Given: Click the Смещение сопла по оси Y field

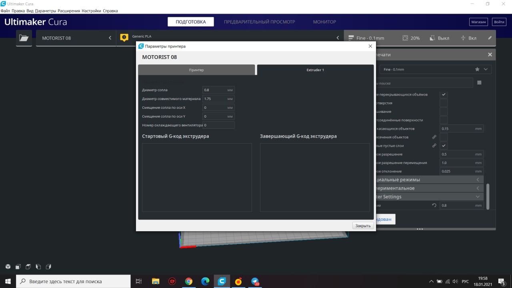Looking at the screenshot, I should pos(218,116).
